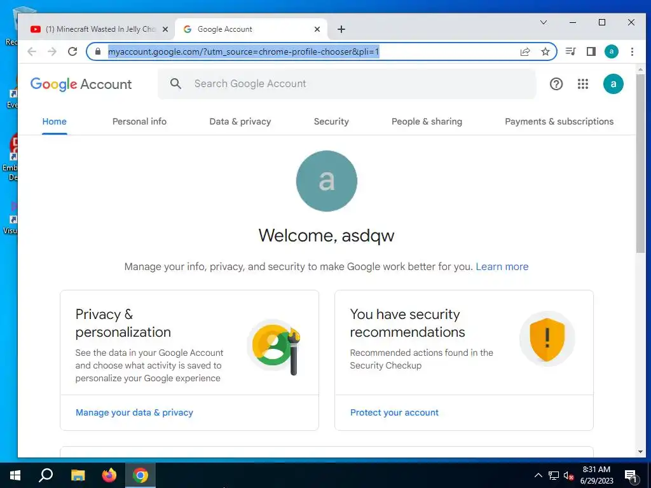Click the padlock site info icon
Viewport: 651px width, 488px height.
[x=98, y=51]
